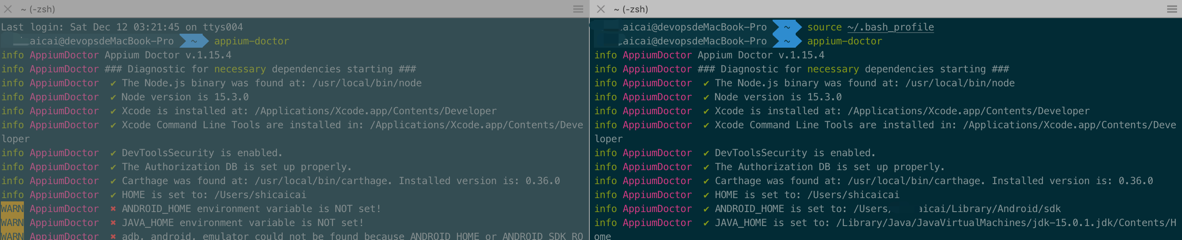
Task: Click '/usr/local/bin/node' path in right pane
Action: 960,83
